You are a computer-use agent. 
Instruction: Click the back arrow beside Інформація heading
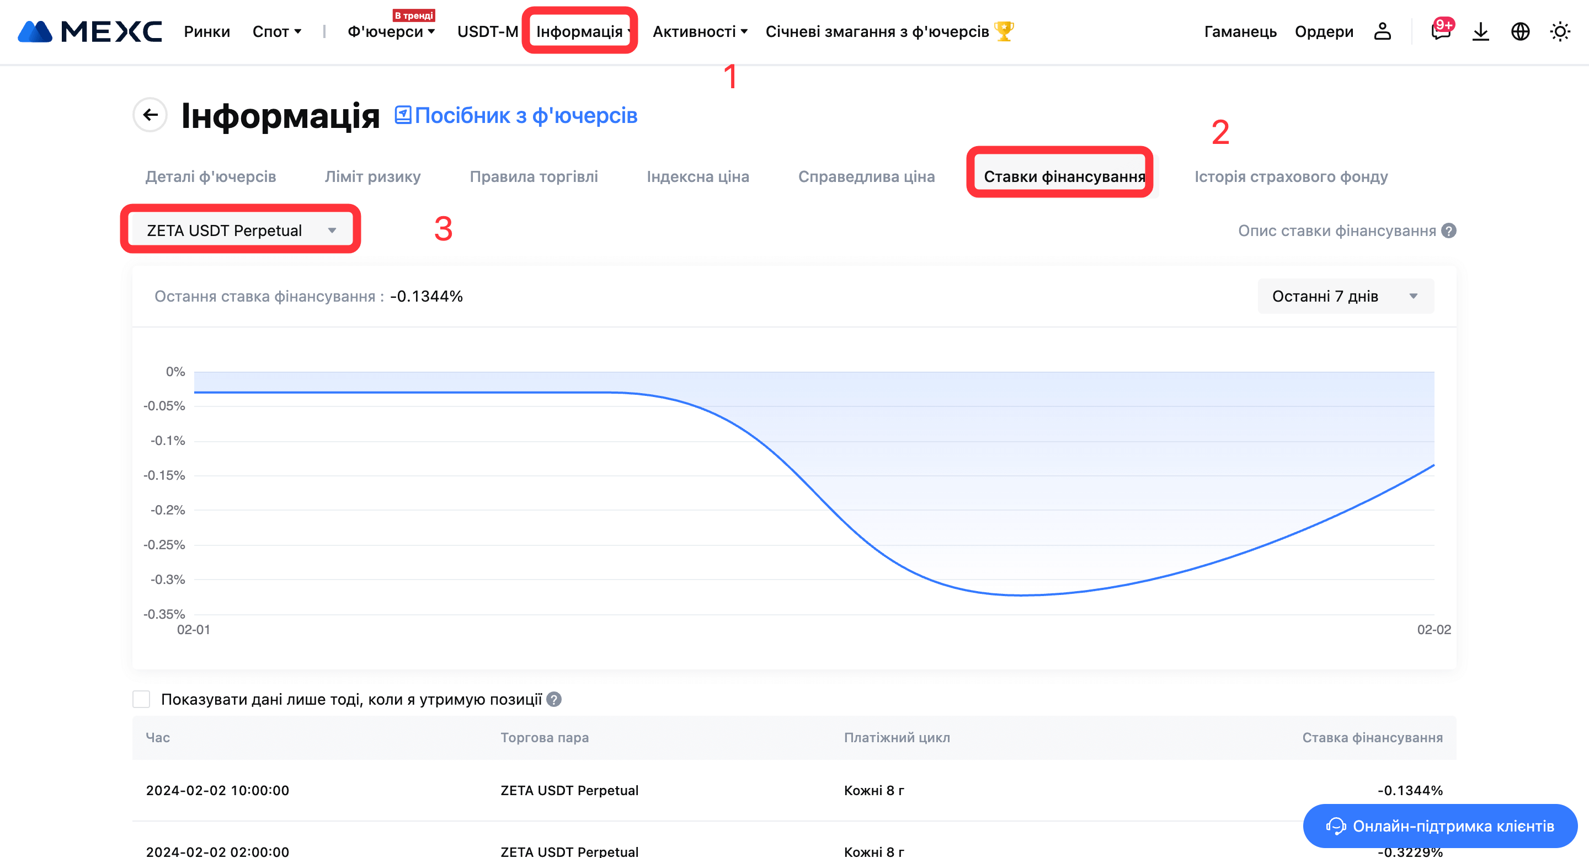(150, 115)
